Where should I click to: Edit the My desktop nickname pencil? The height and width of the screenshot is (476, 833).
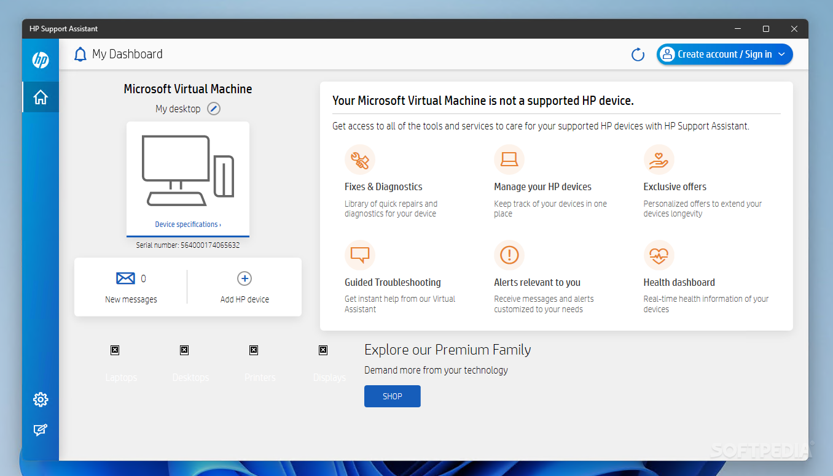point(213,109)
